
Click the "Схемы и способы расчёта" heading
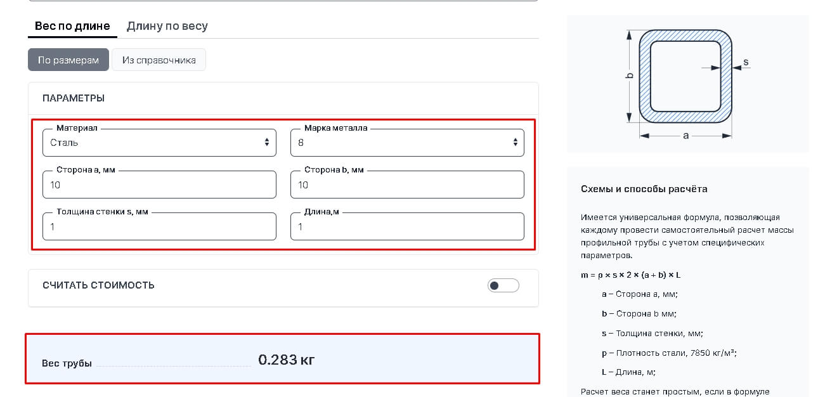coord(644,189)
